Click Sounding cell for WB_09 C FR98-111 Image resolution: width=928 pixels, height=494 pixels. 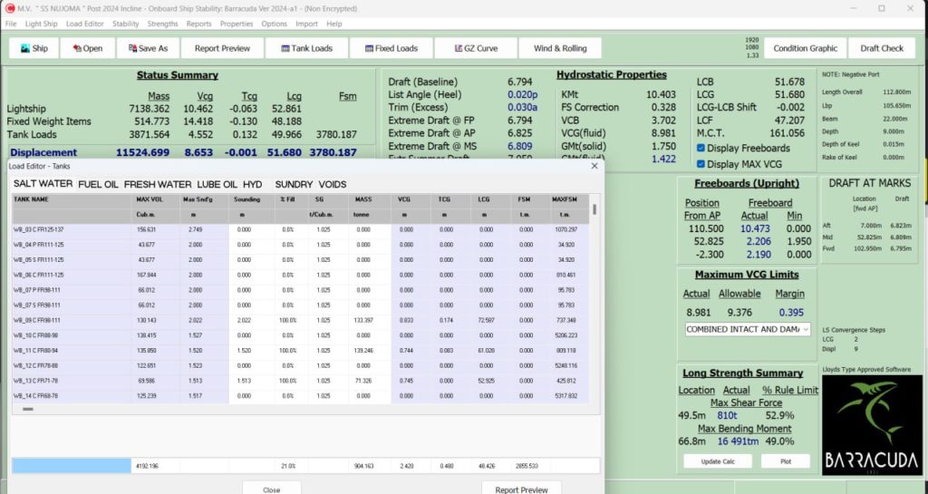tap(252, 320)
